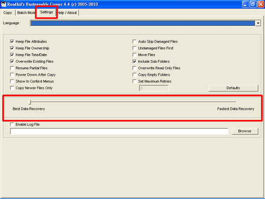The height and width of the screenshot is (199, 265).
Task: Click the application icon in title bar
Action: coord(4,4)
